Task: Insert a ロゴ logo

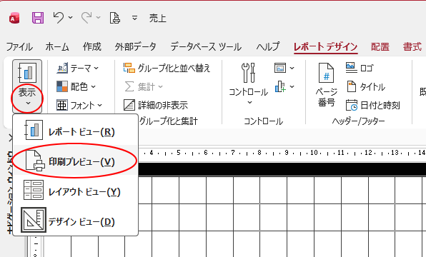Action: tap(360, 68)
